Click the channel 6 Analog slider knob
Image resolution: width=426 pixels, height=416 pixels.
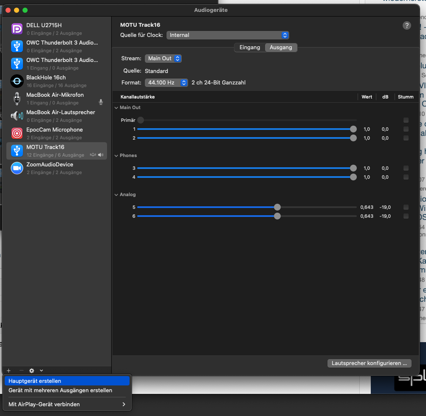pos(277,216)
